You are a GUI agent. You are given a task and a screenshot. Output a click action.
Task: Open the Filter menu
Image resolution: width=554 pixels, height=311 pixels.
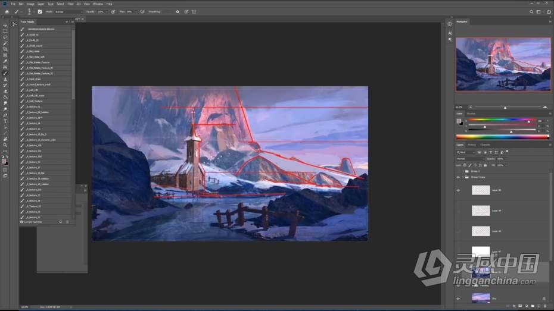pyautogui.click(x=70, y=4)
